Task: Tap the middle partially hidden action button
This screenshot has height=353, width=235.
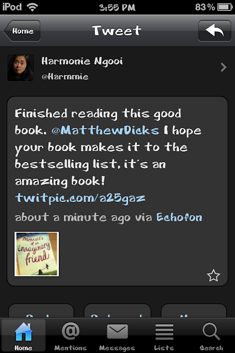Action: pyautogui.click(x=117, y=311)
